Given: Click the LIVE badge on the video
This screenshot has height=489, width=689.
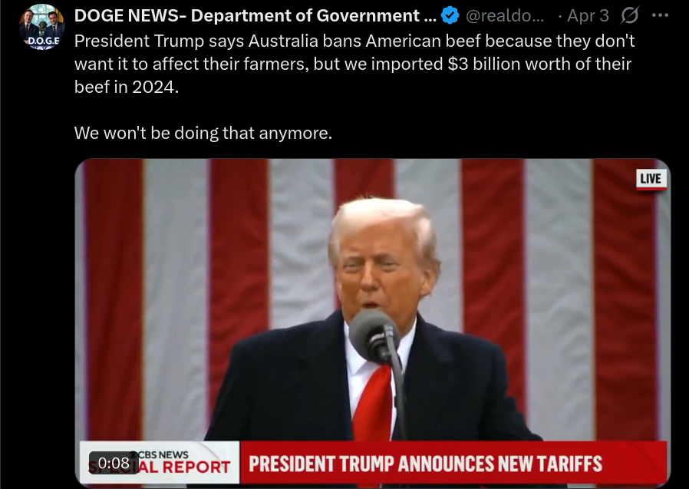Looking at the screenshot, I should [651, 179].
